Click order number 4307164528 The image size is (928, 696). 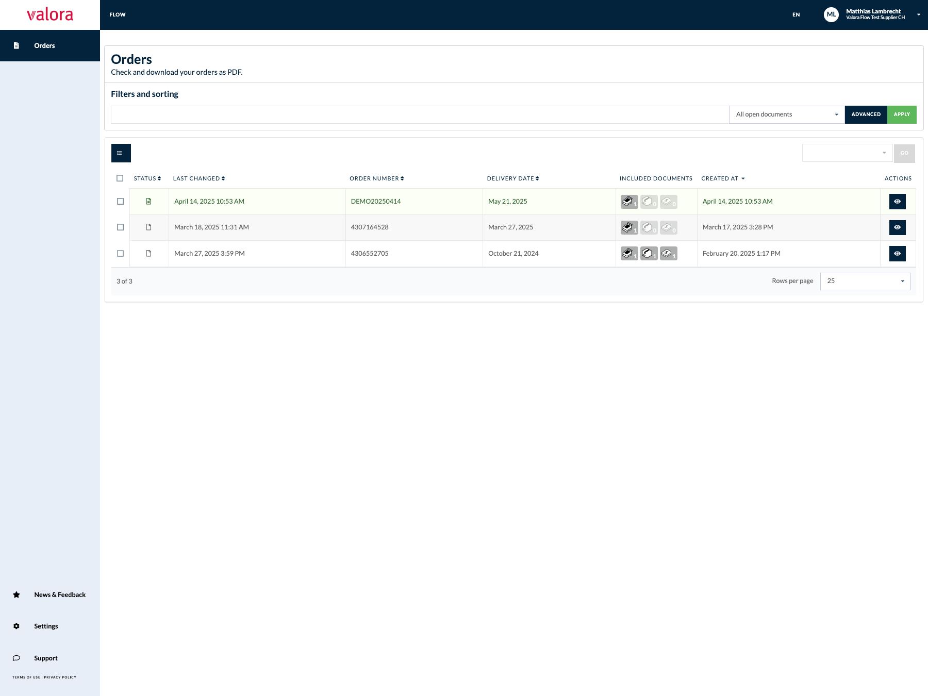tap(370, 227)
